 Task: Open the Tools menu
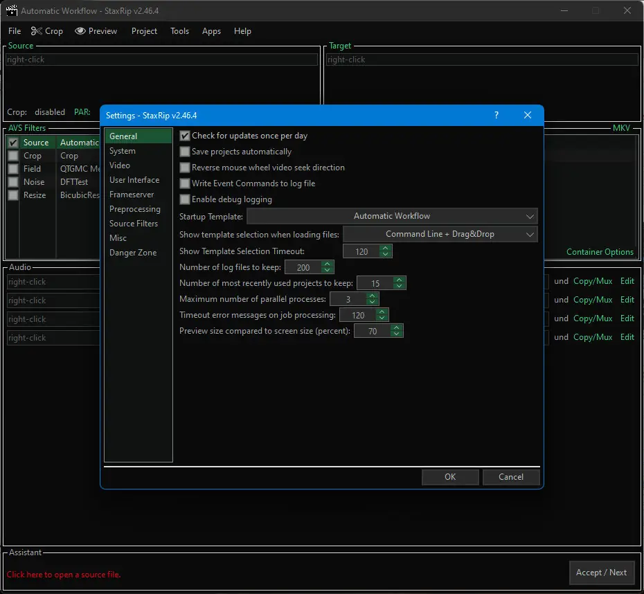click(180, 31)
